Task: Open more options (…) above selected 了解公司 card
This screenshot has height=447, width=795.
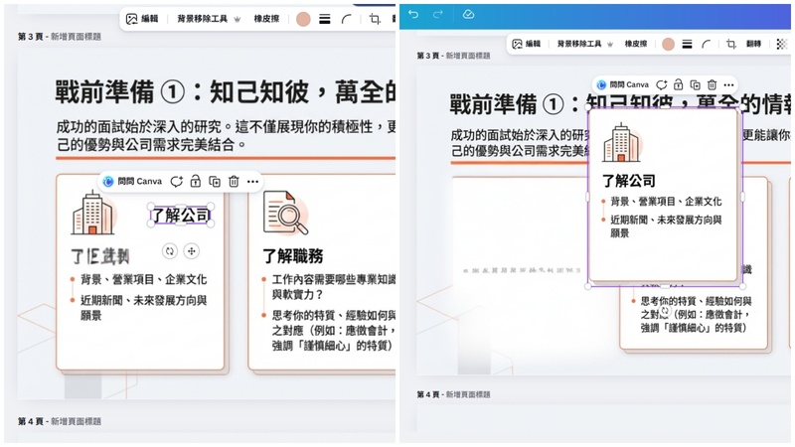Action: tap(728, 85)
